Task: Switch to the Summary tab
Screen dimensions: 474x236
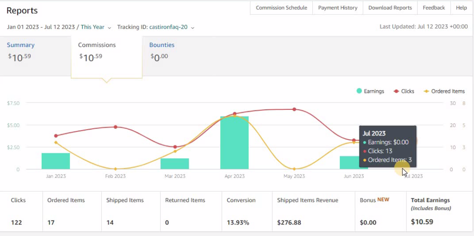Action: [20, 45]
